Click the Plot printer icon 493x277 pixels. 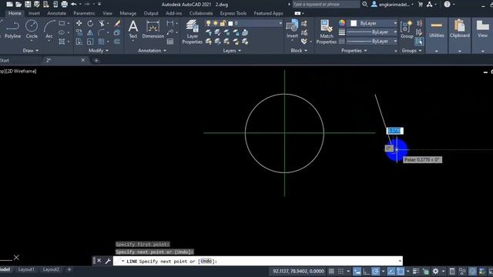click(x=64, y=4)
